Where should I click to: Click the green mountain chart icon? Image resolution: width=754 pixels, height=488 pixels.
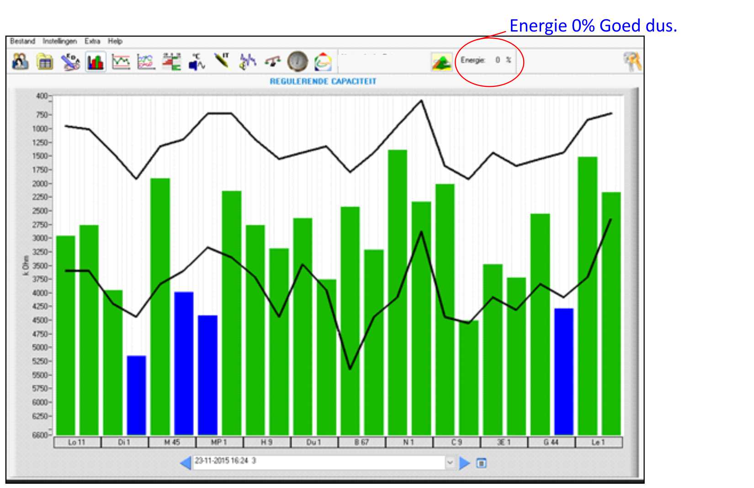[441, 62]
